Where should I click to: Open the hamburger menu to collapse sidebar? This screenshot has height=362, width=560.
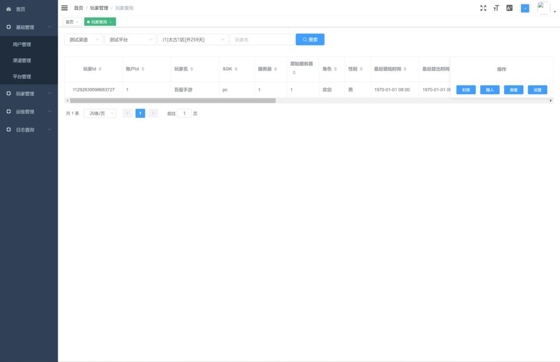click(x=64, y=8)
